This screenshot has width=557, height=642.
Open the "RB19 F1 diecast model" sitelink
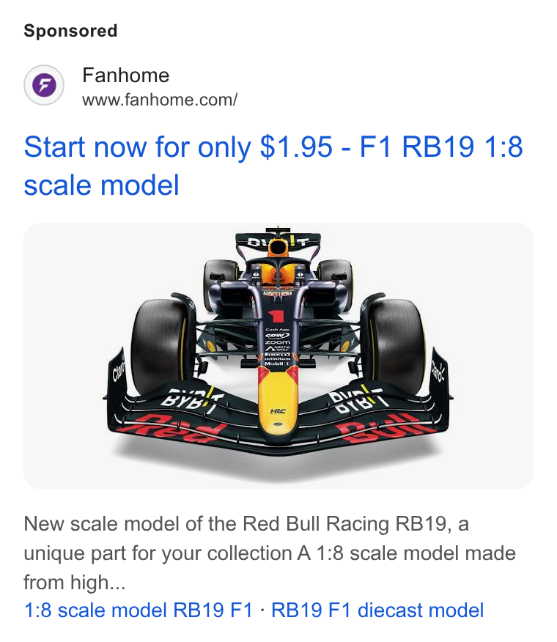[x=377, y=610]
